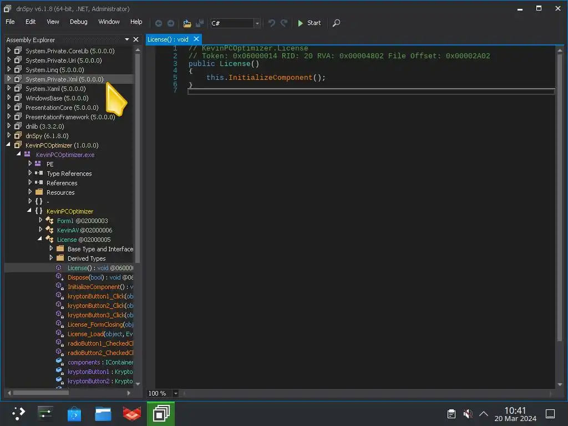Navigate backward with the back arrow
The image size is (568, 426).
click(x=159, y=23)
